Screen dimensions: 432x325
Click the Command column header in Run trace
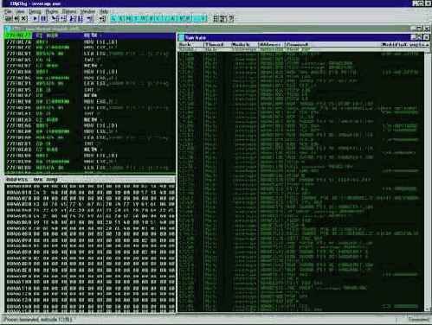click(x=297, y=44)
